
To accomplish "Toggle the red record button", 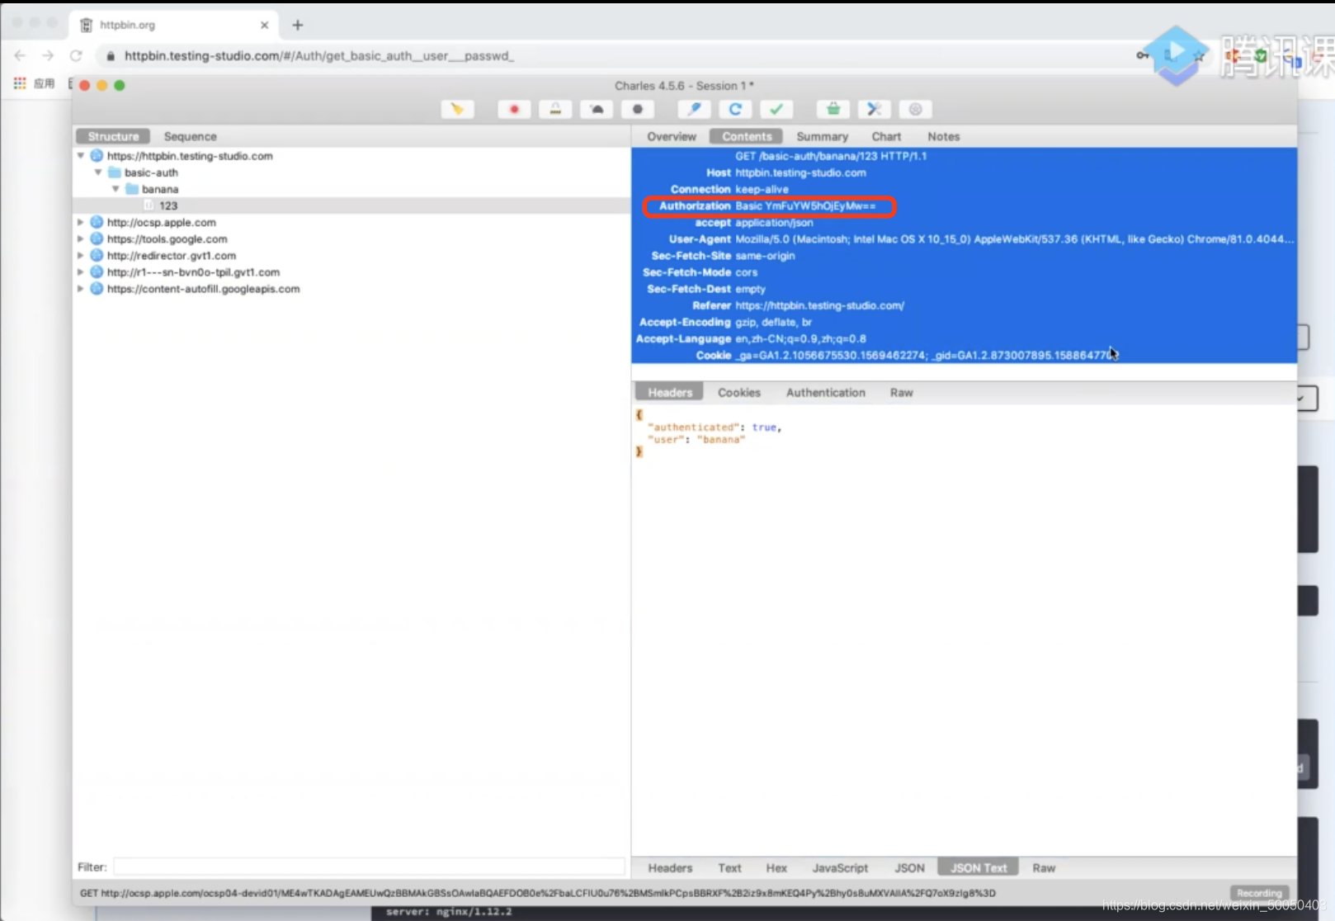I will tap(514, 109).
